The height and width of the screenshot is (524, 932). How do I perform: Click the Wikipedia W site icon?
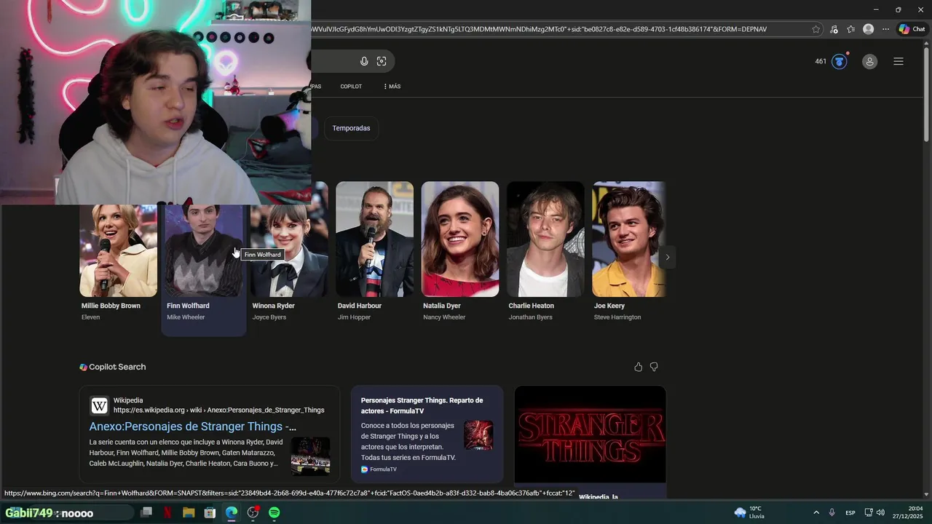99,405
